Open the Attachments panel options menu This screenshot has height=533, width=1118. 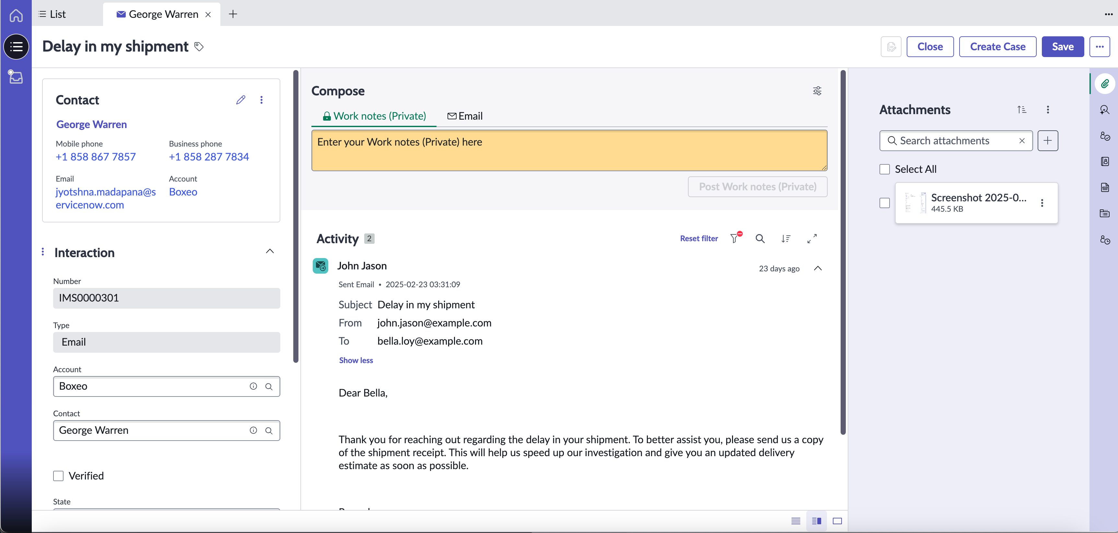pos(1048,109)
